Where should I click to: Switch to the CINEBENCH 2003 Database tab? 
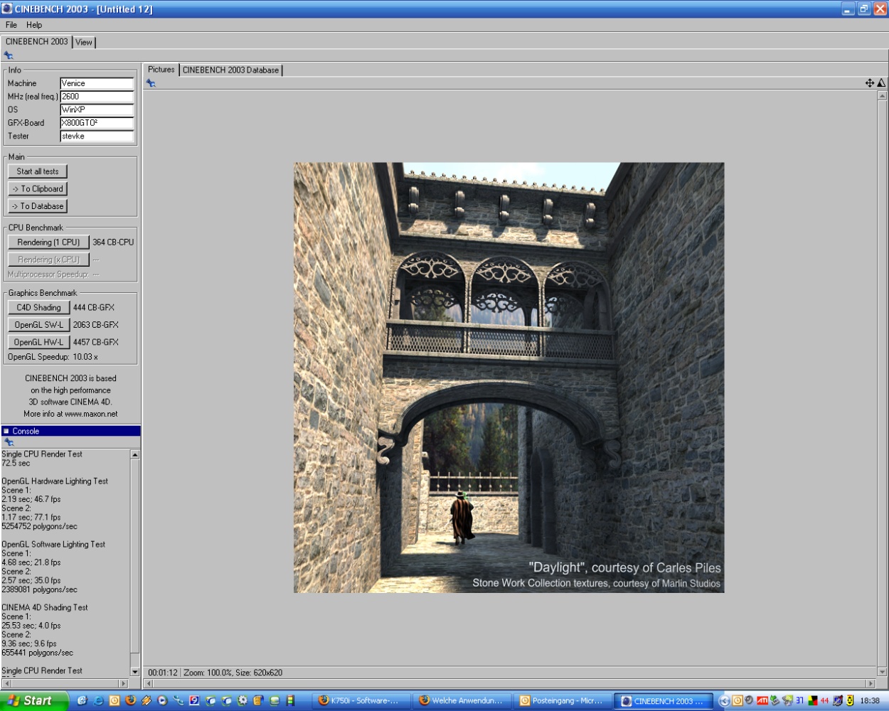(x=230, y=70)
